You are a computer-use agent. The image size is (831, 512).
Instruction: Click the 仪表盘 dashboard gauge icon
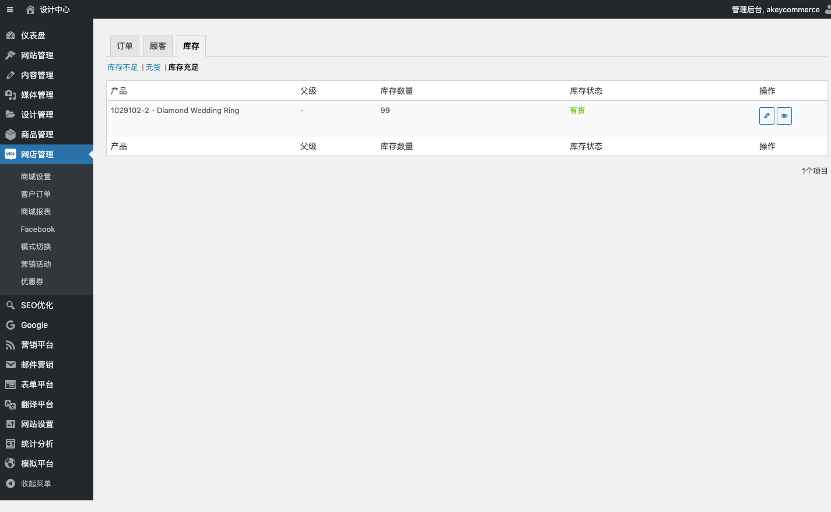click(x=10, y=36)
